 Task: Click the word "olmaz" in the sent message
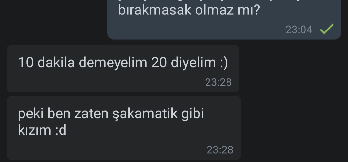214,10
